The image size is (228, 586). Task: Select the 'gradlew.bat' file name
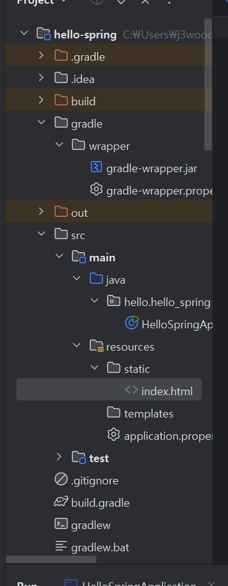(100, 548)
